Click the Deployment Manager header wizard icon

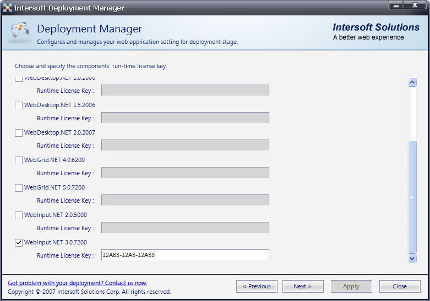click(x=20, y=32)
